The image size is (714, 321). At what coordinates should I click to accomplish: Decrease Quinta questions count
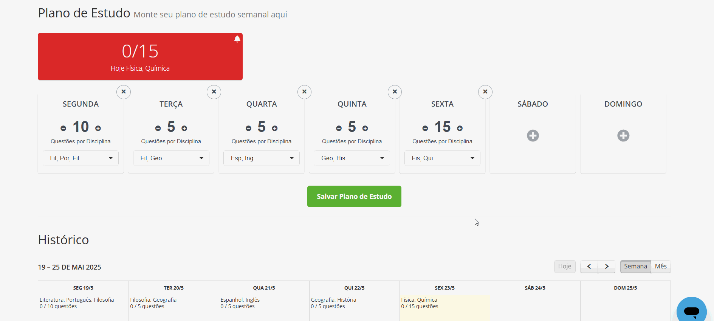click(339, 128)
